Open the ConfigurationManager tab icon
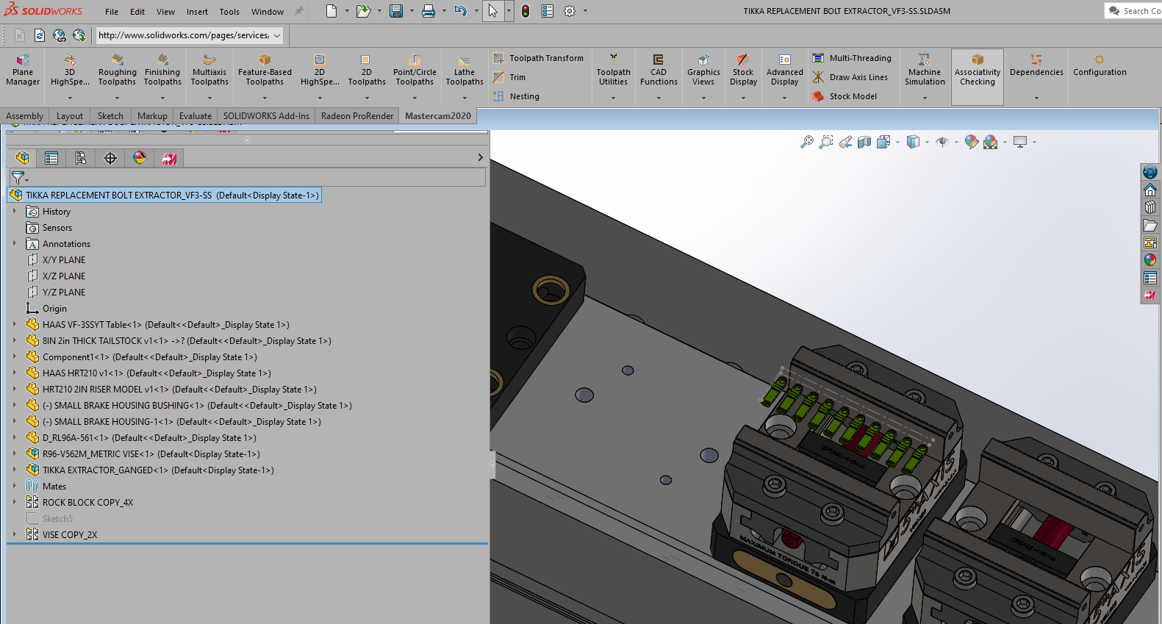This screenshot has height=624, width=1162. (x=81, y=158)
